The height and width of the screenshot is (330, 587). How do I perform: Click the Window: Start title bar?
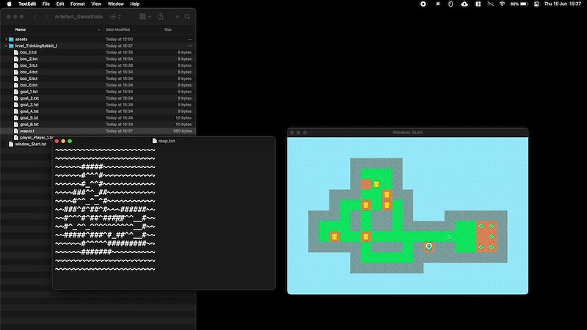pyautogui.click(x=408, y=133)
